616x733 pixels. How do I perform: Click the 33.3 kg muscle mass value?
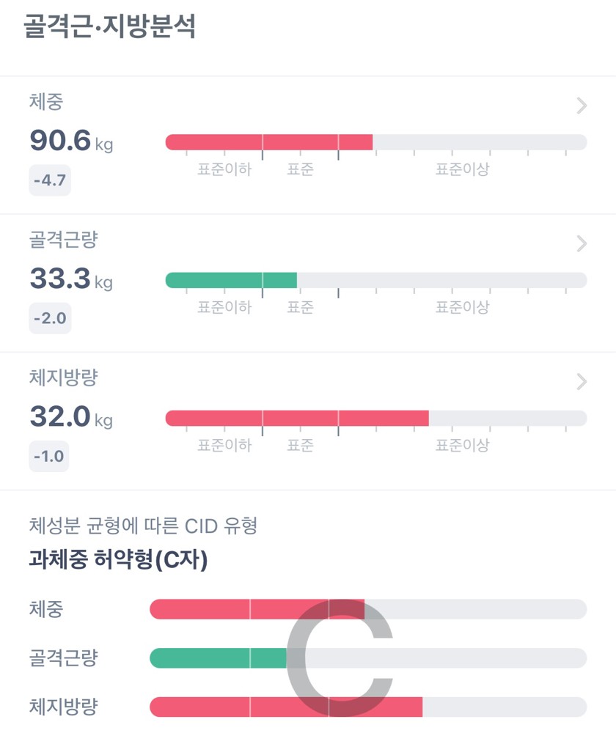click(x=71, y=279)
